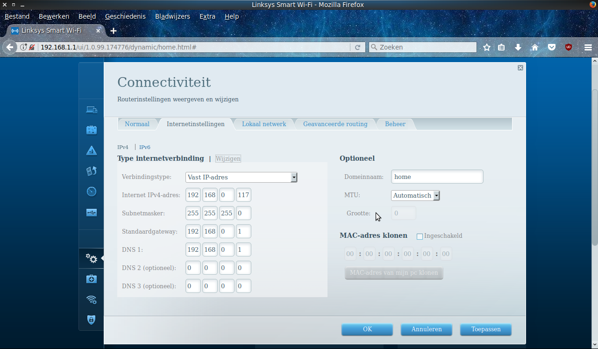Viewport: 598px width, 349px height.
Task: Open the Firefox downloads arrow
Action: click(518, 47)
